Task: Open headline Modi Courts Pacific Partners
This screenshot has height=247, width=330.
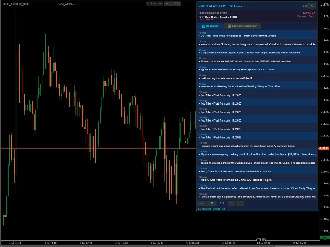Action: point(257,179)
